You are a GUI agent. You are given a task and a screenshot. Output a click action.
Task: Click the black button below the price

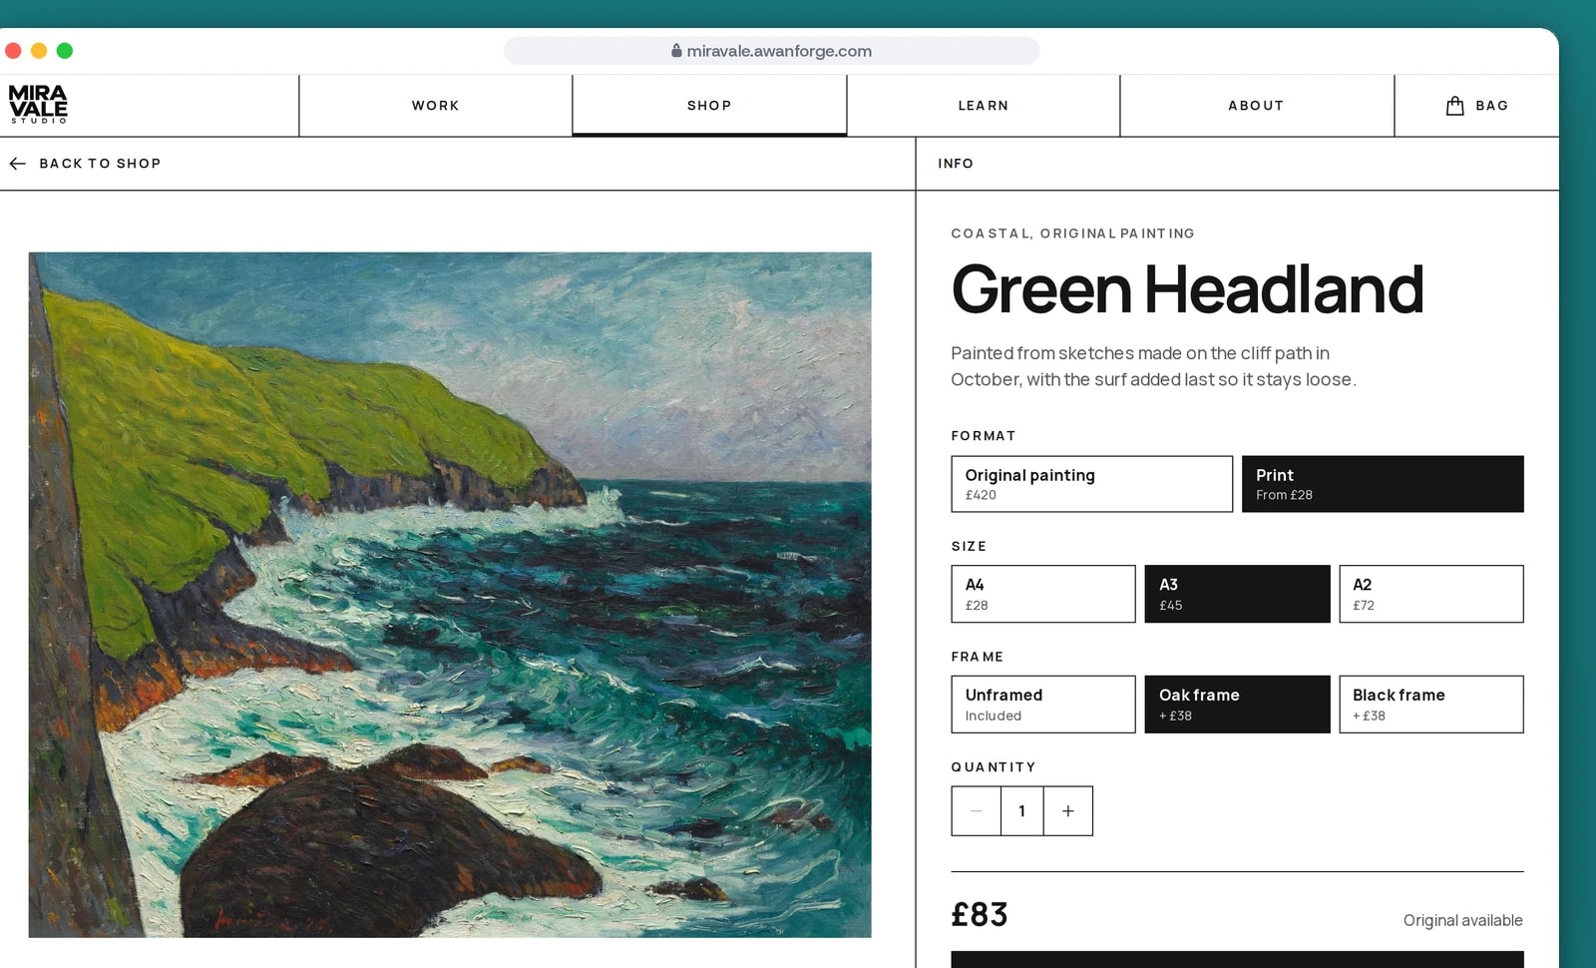tap(1237, 959)
